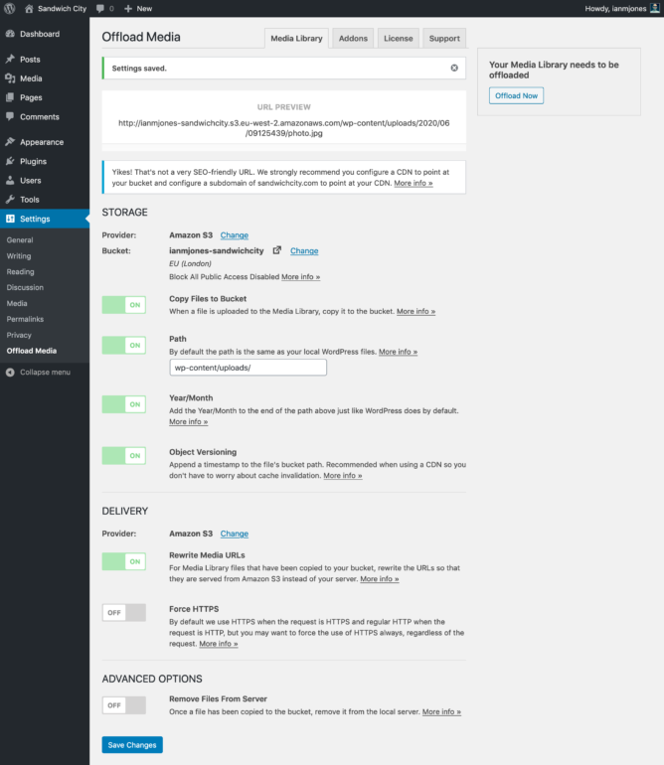Click the WordPress logo in admin bar
The width and height of the screenshot is (664, 765).
pos(10,8)
